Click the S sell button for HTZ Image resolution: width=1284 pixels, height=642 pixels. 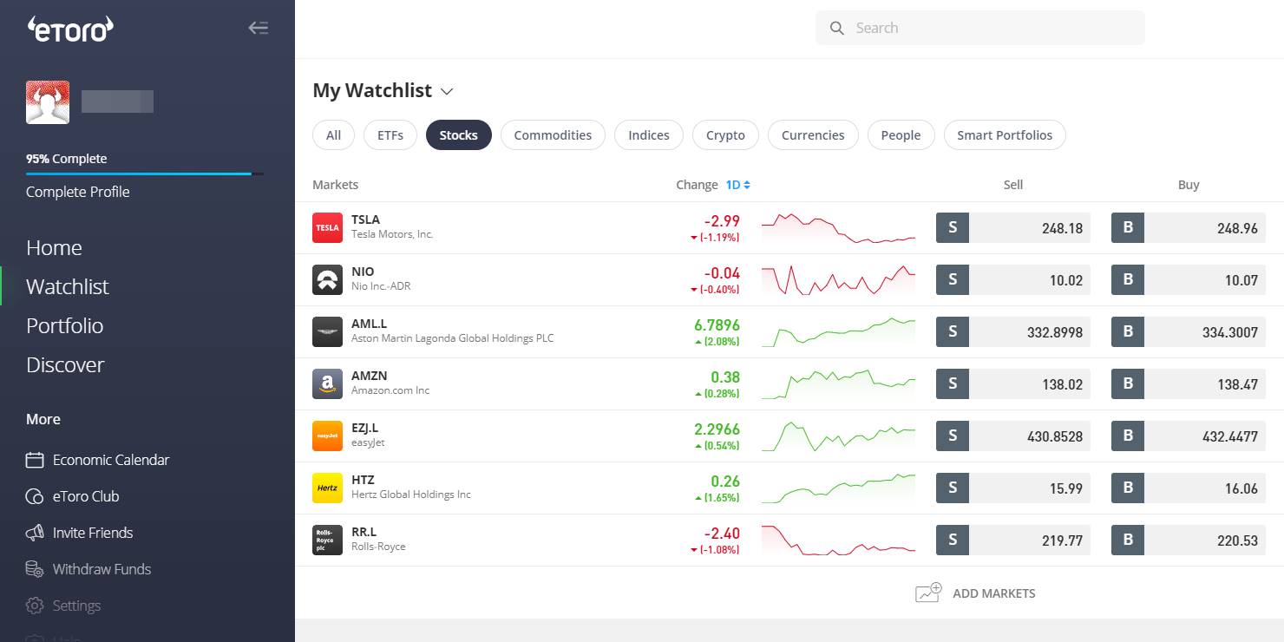[x=953, y=488]
